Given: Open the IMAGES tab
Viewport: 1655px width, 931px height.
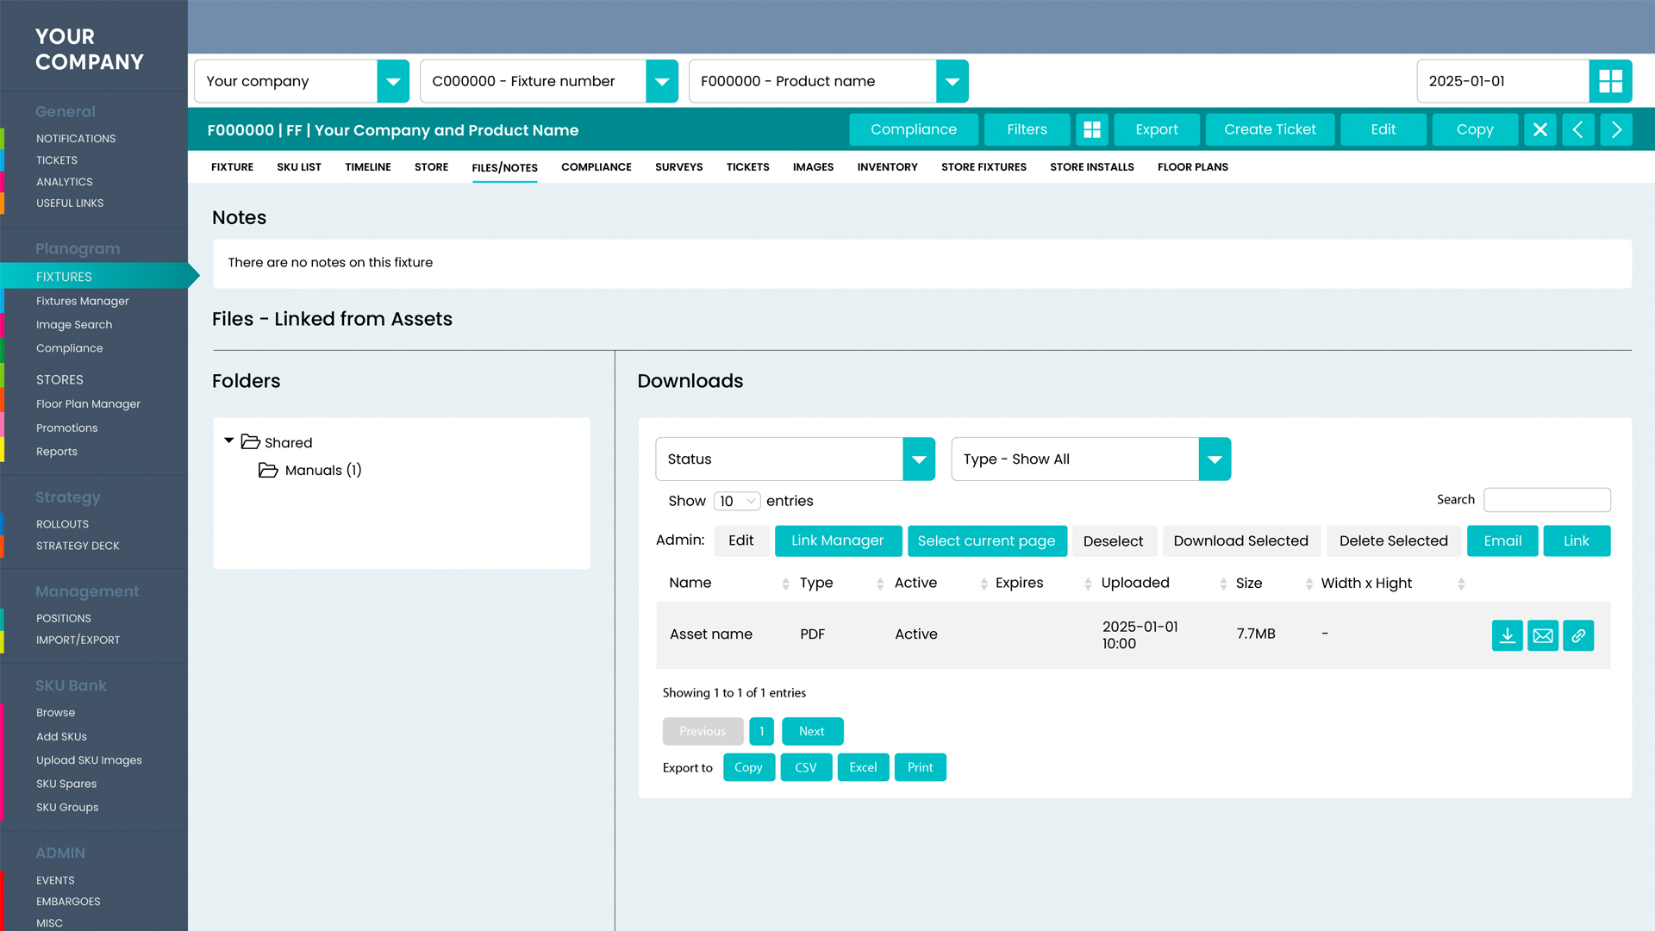Looking at the screenshot, I should pos(813,167).
